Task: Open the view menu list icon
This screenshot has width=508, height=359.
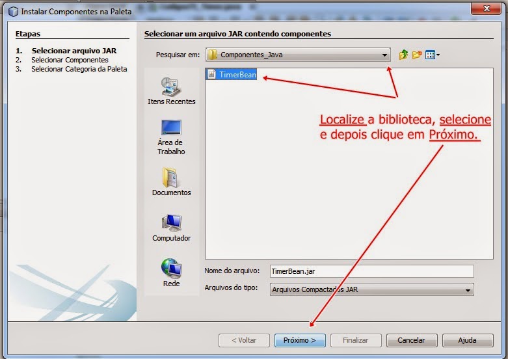Action: [432, 55]
